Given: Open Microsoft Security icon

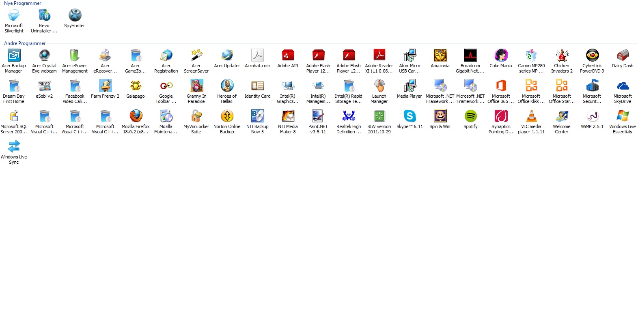Looking at the screenshot, I should [592, 86].
